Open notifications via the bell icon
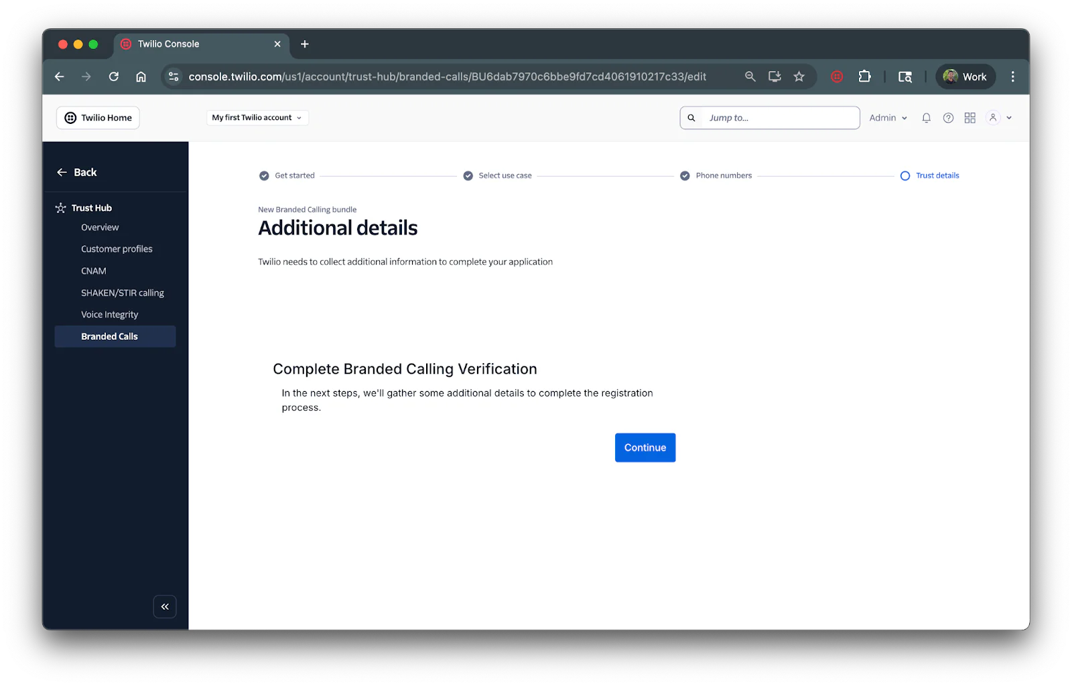Image resolution: width=1072 pixels, height=686 pixels. click(x=926, y=117)
